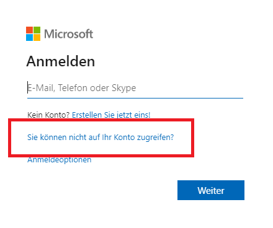The image size is (273, 228).
Task: Click the word Kein before the create-account link
Action: coord(35,115)
